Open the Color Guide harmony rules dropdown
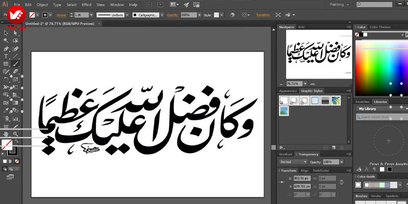 coord(400,185)
